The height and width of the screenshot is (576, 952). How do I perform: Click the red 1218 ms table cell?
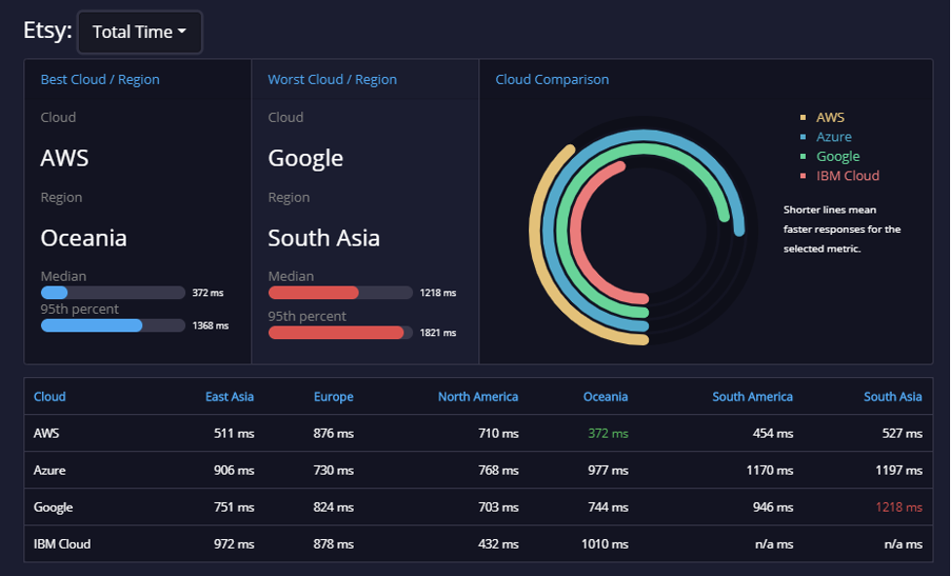(x=898, y=507)
